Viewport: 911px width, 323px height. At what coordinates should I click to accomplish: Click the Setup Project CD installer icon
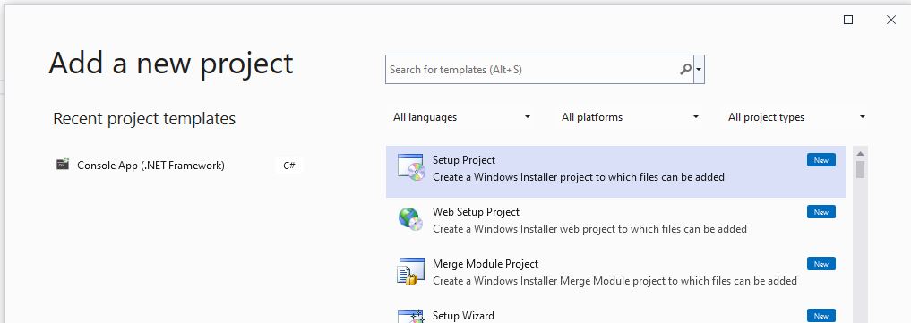[411, 167]
